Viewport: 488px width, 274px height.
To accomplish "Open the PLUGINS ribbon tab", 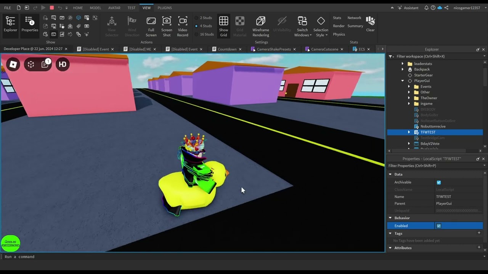I will (x=164, y=8).
